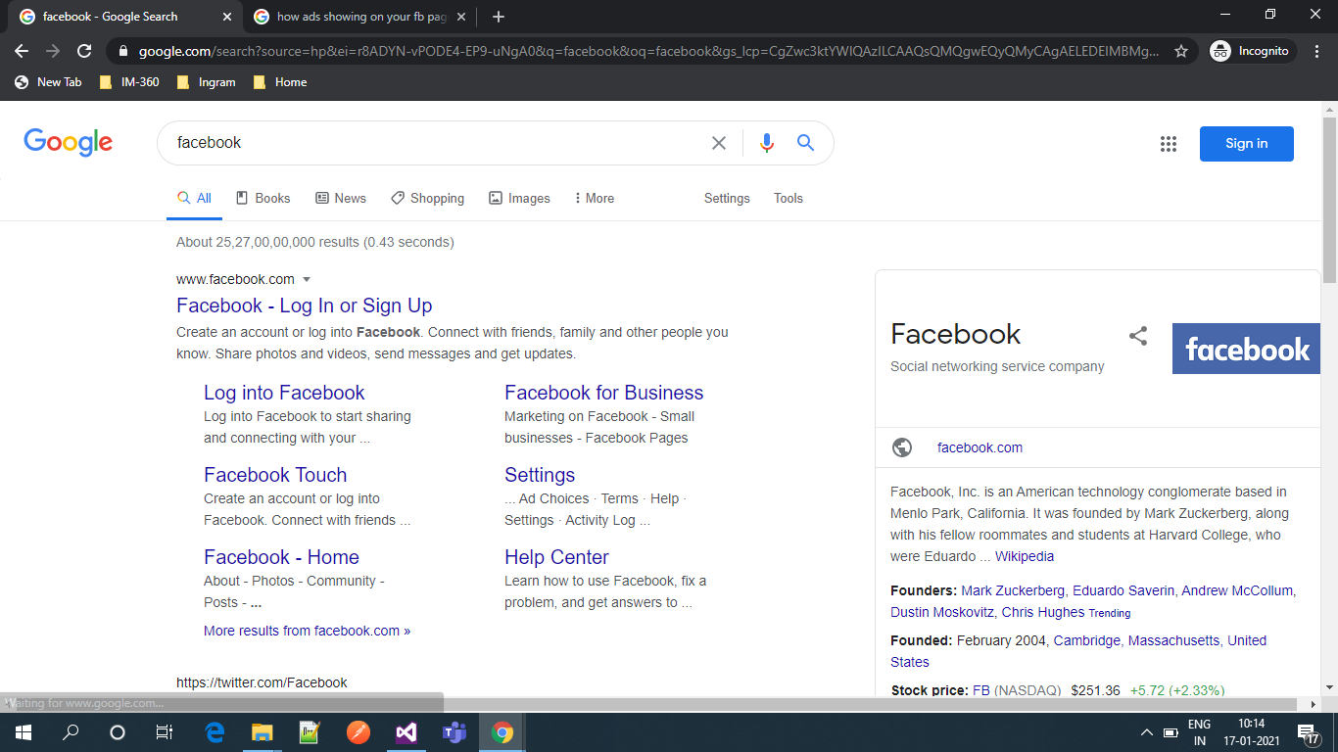Open 'Help Center' sitelink
This screenshot has height=752, width=1338.
coord(557,557)
